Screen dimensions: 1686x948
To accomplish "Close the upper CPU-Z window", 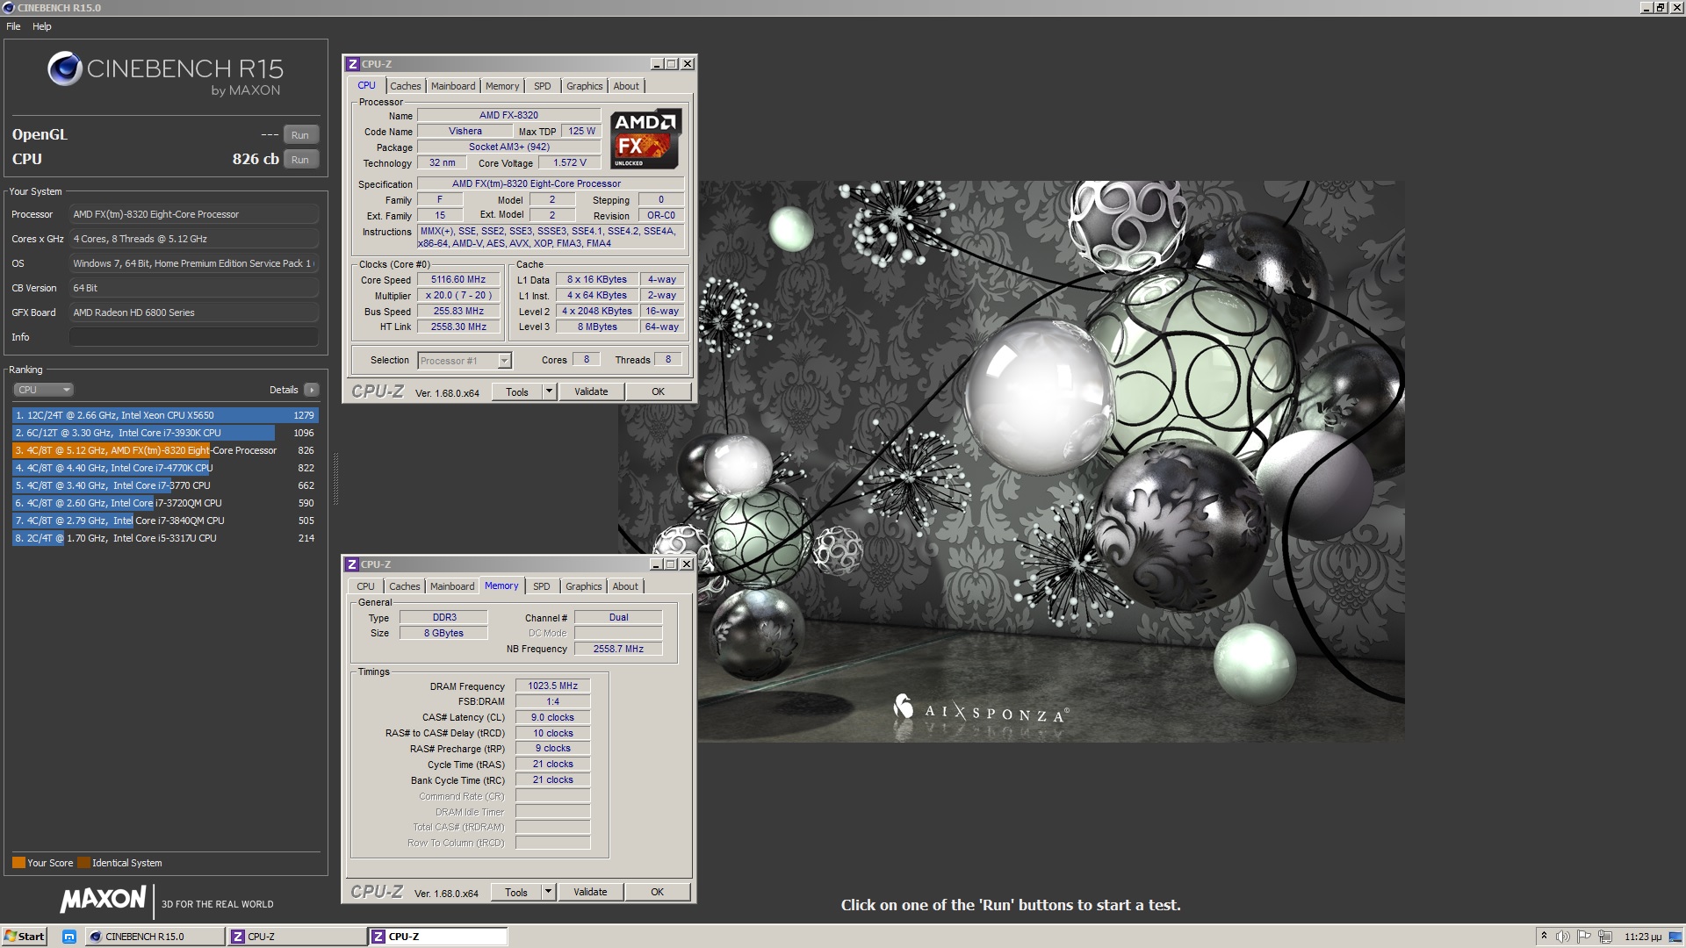I will click(x=688, y=64).
